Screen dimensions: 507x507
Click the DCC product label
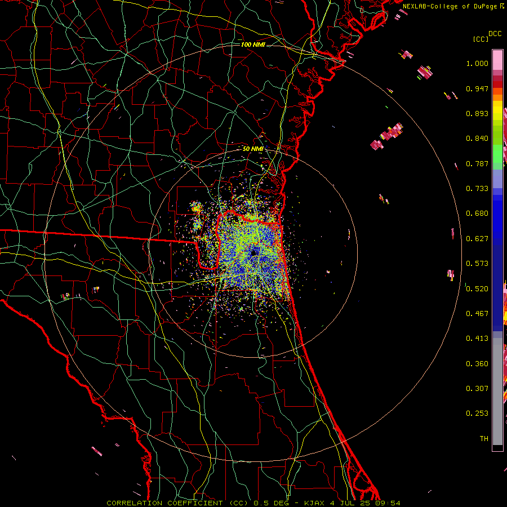(495, 34)
